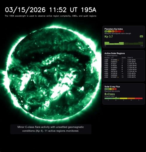This screenshot has height=152, width=146.
Task: Click the far-side tag next to N10W0*
Action: pos(118,77)
